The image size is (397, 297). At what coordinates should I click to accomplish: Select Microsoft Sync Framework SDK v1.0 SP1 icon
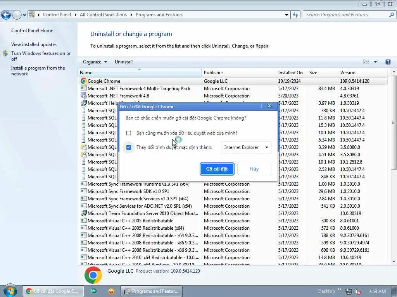point(83,191)
